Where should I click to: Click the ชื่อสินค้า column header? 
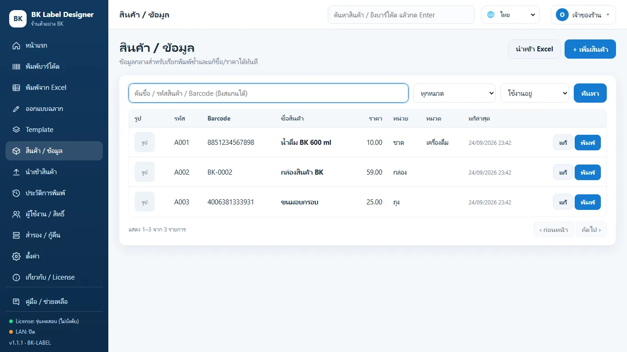tap(292, 118)
